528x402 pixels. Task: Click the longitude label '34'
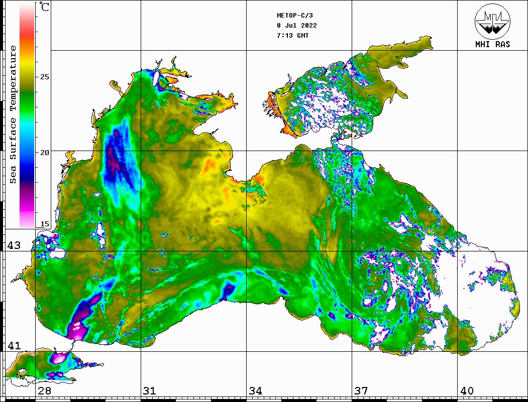click(256, 390)
